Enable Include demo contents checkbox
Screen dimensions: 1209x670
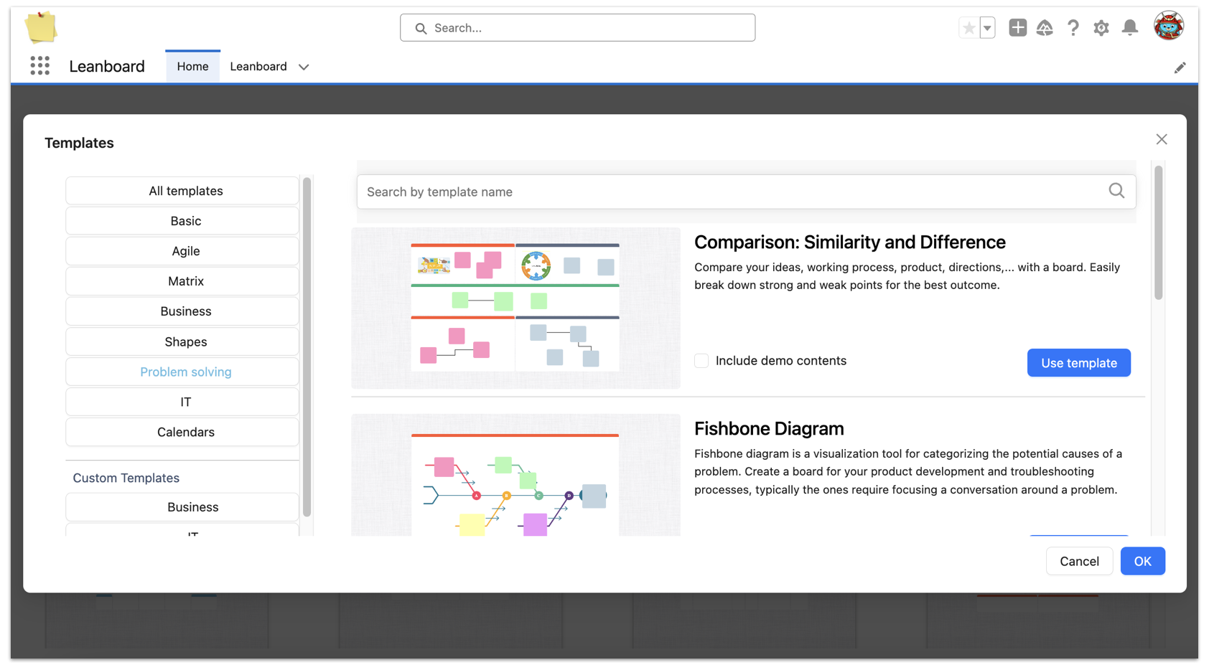point(701,361)
